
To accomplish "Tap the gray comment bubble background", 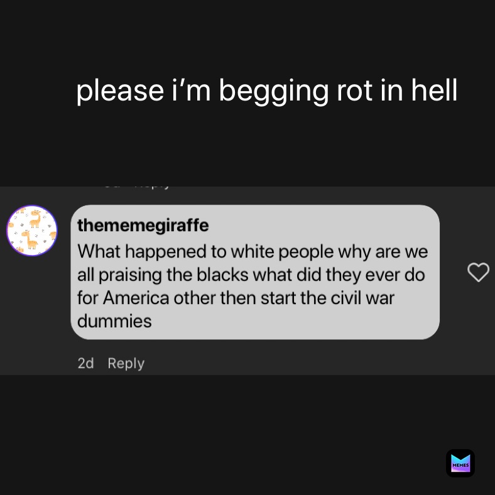I will click(x=255, y=272).
